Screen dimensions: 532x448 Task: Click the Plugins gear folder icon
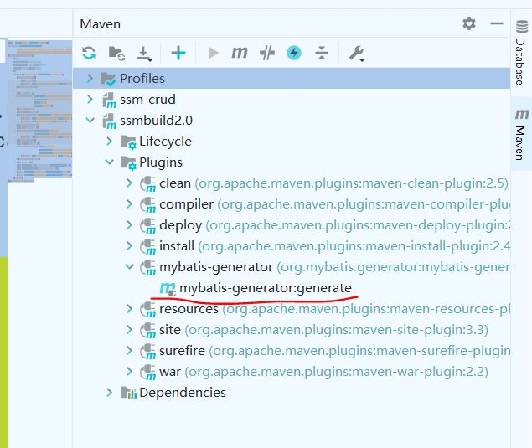coord(128,163)
